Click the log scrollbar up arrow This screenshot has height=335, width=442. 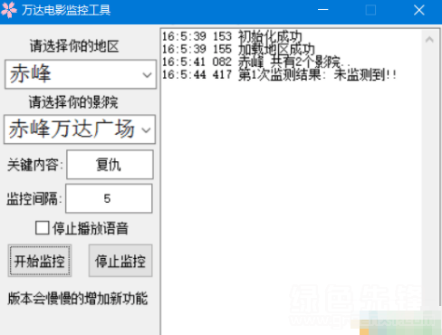[429, 40]
